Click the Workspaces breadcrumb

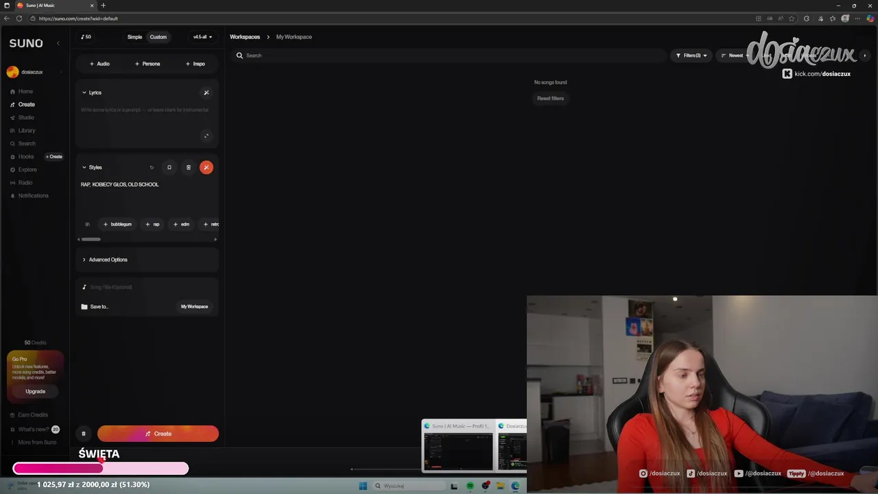coord(245,37)
